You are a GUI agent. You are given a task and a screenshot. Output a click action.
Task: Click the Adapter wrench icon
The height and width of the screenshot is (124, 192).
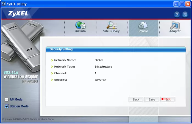click(175, 25)
